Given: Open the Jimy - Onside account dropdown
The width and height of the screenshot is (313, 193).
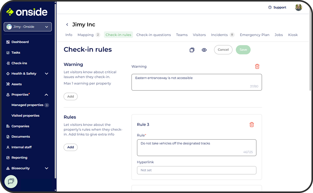Looking at the screenshot, I should (x=28, y=27).
